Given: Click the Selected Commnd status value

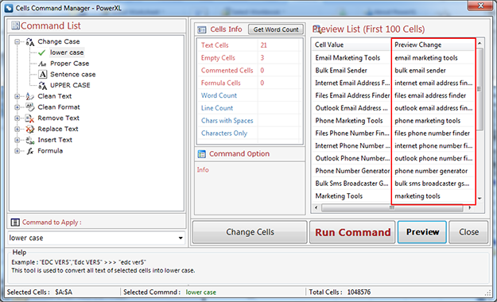Looking at the screenshot, I should point(201,292).
